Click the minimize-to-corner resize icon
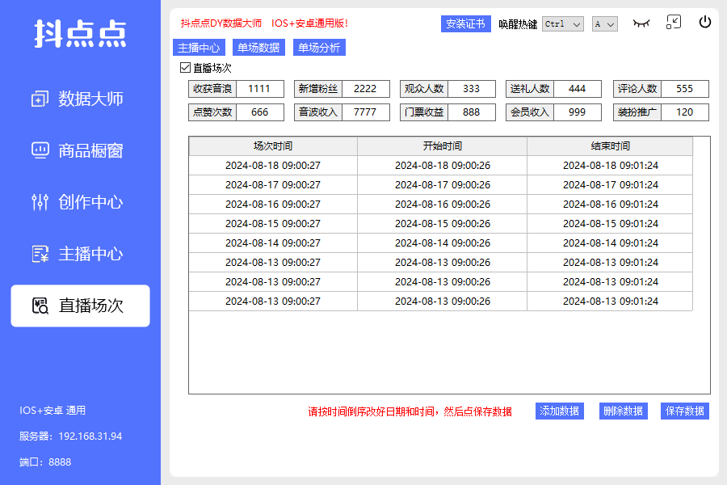 click(674, 22)
